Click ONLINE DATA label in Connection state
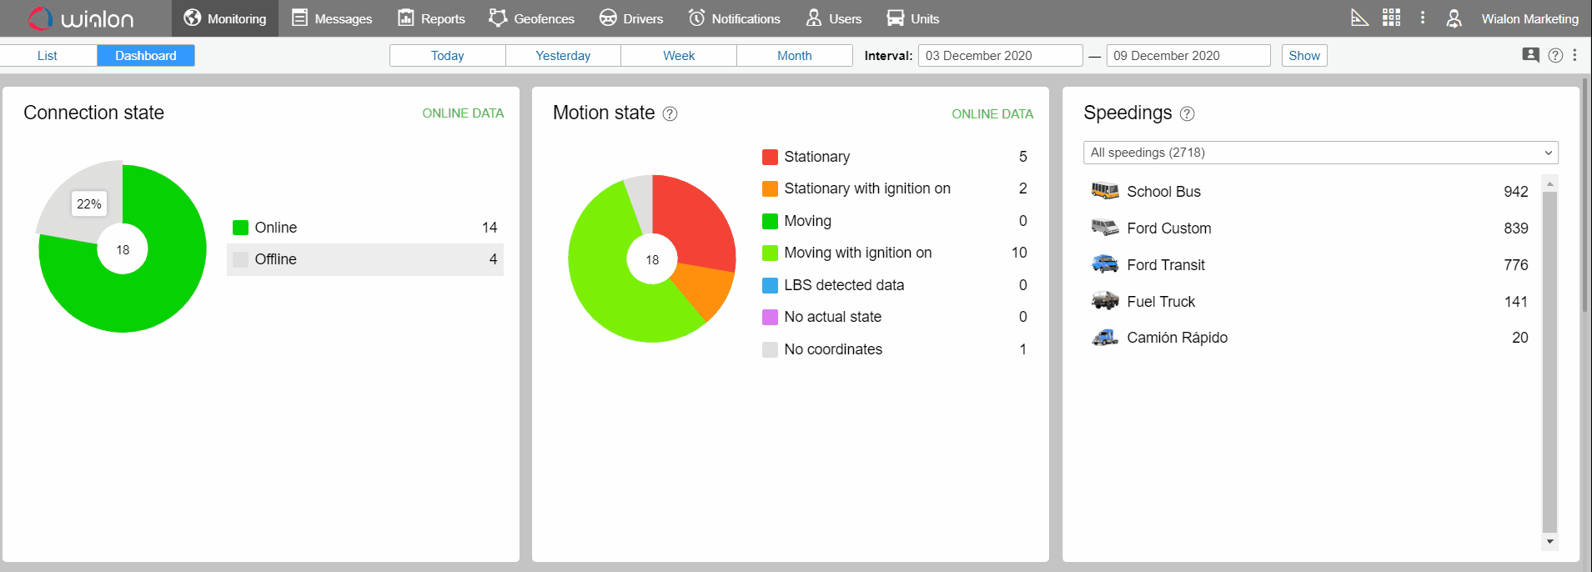1592x572 pixels. coord(463,113)
